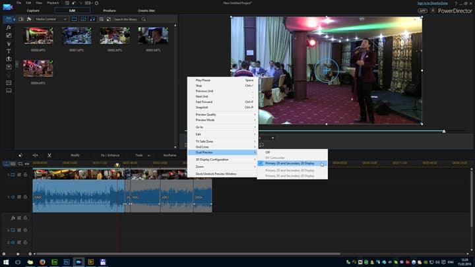Click the Fix / Enhance button
This screenshot has height=267, width=475.
tap(110, 155)
